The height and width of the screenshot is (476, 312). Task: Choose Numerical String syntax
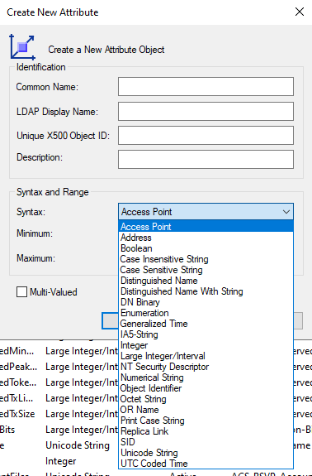[x=206, y=377]
